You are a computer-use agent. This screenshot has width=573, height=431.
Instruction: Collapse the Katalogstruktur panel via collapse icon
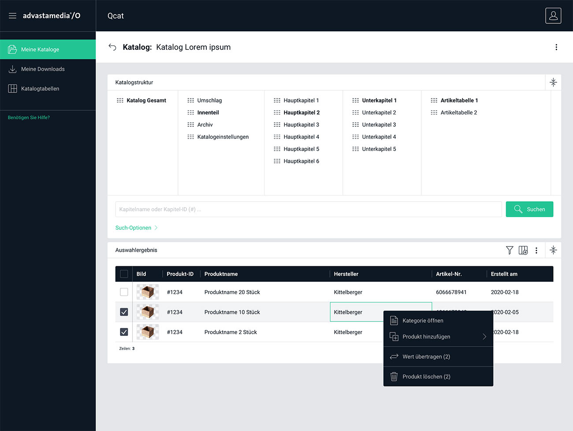coord(554,82)
